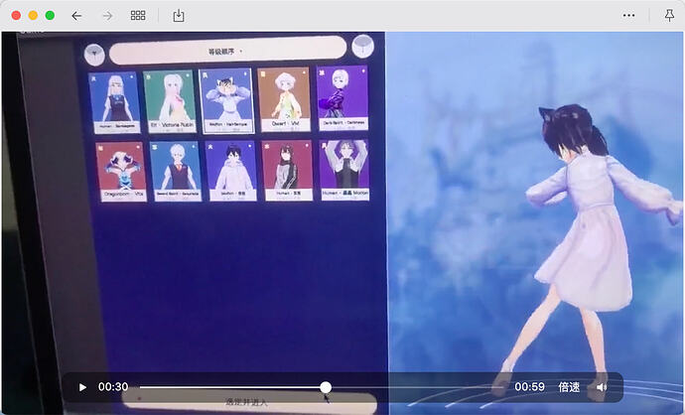The width and height of the screenshot is (685, 415).
Task: Select the Dwarf character card
Action: click(x=284, y=99)
